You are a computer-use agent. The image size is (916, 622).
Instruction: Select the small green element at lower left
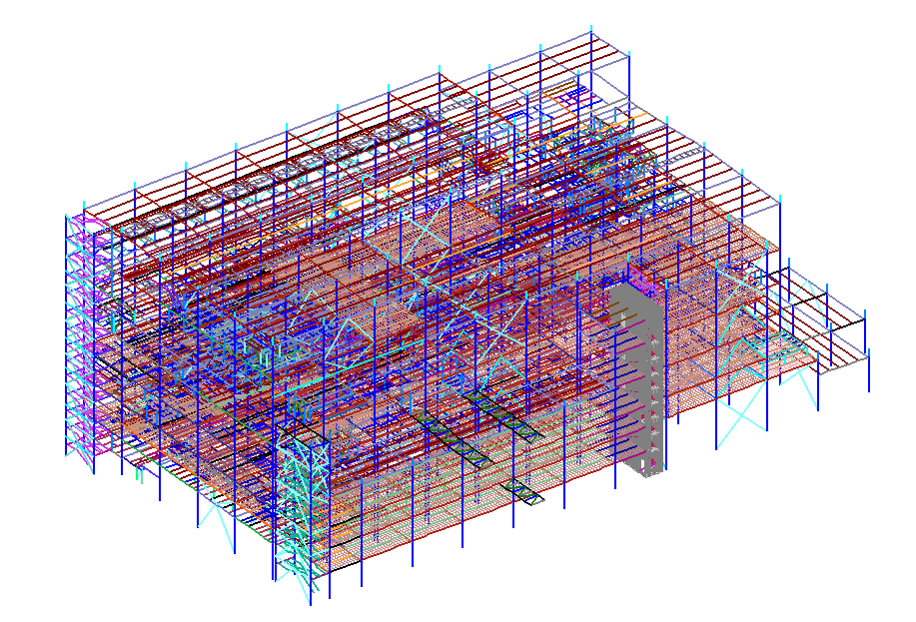138,476
